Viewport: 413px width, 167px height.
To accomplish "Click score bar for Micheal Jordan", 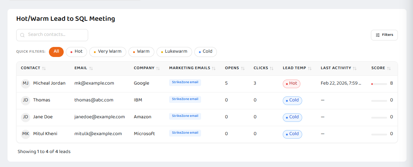I will (x=379, y=84).
